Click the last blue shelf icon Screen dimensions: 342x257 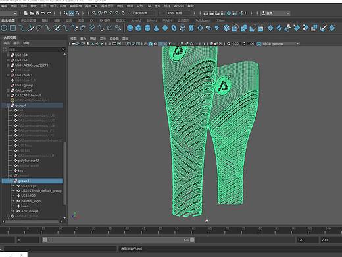pyautogui.click(x=332, y=28)
